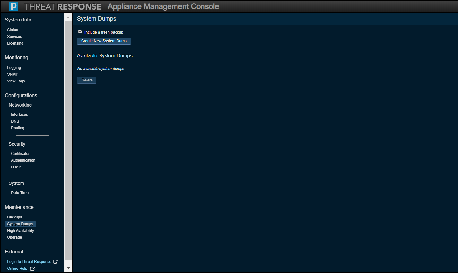Click the System Info section heading
458x273 pixels.
click(x=18, y=20)
